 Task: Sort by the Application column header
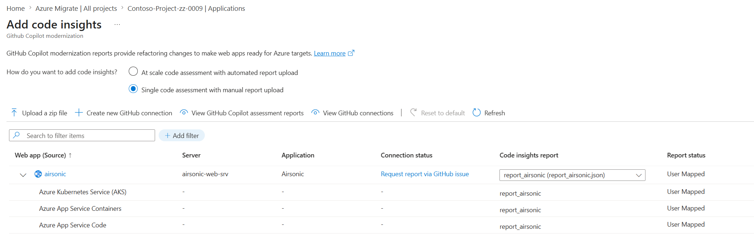coord(298,155)
